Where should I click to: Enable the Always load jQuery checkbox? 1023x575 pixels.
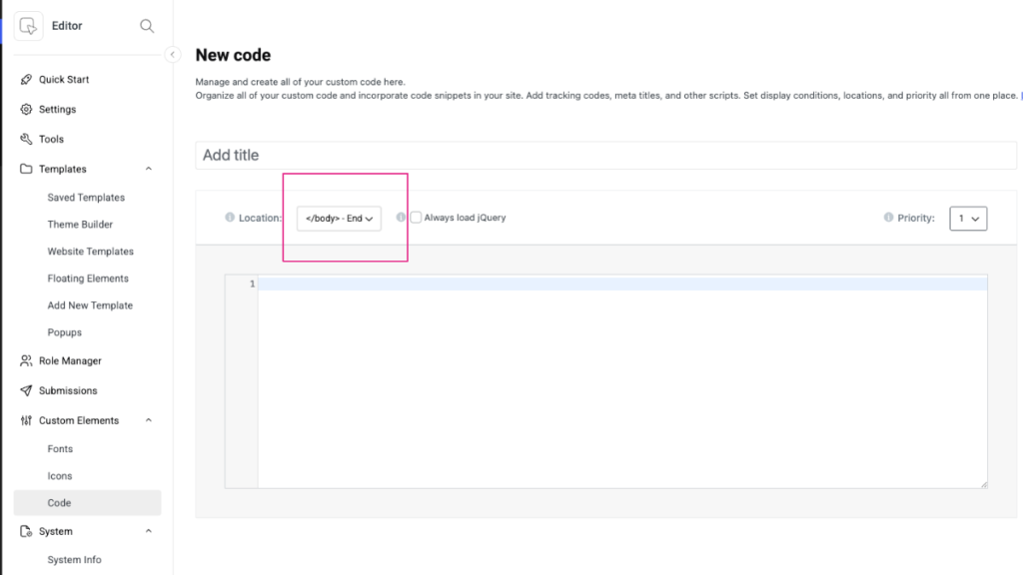click(416, 217)
